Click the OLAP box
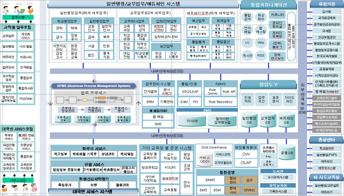The image size is (344, 196). point(246,163)
